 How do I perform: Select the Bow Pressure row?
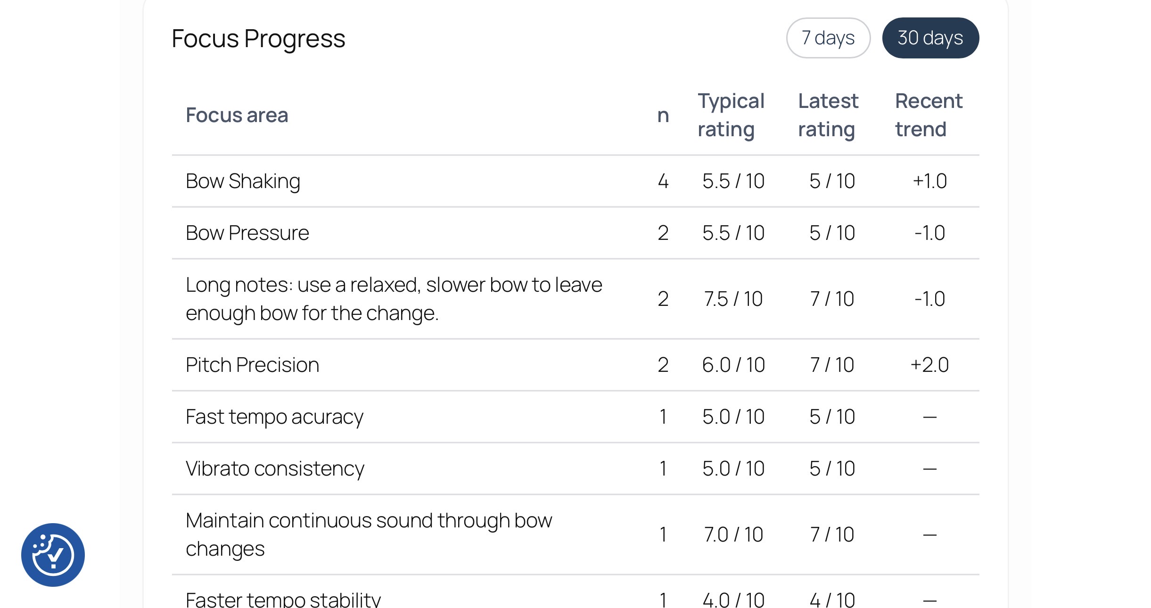(247, 232)
